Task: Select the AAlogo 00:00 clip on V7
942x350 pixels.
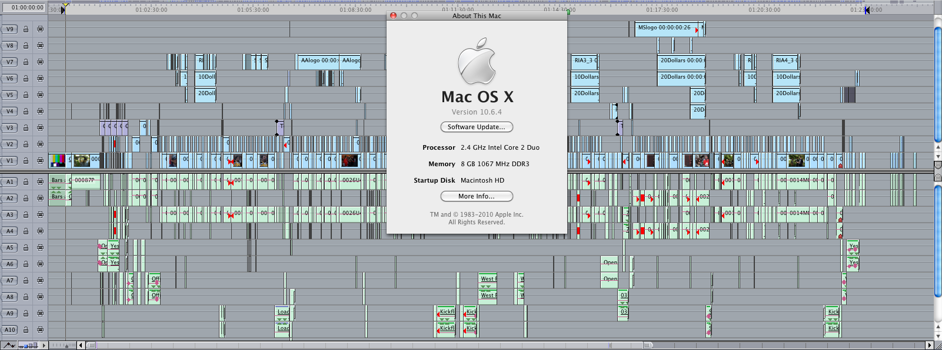Action: 318,61
